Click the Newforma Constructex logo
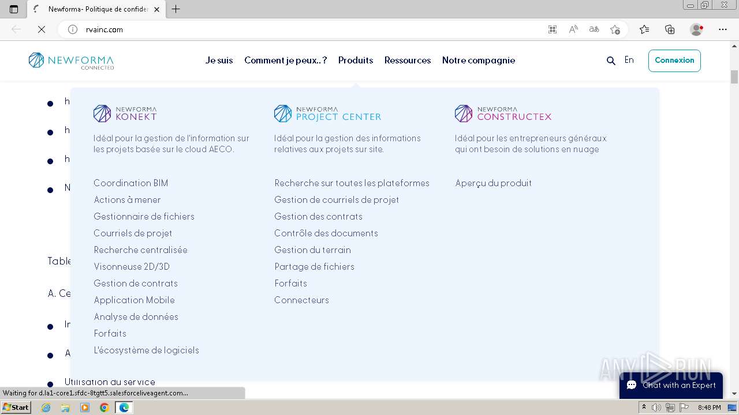The width and height of the screenshot is (739, 415). coord(503,114)
